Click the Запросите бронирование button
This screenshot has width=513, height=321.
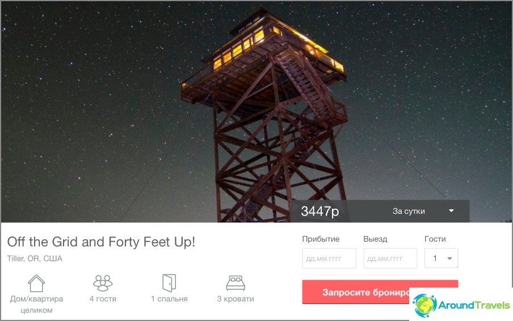pos(380,292)
